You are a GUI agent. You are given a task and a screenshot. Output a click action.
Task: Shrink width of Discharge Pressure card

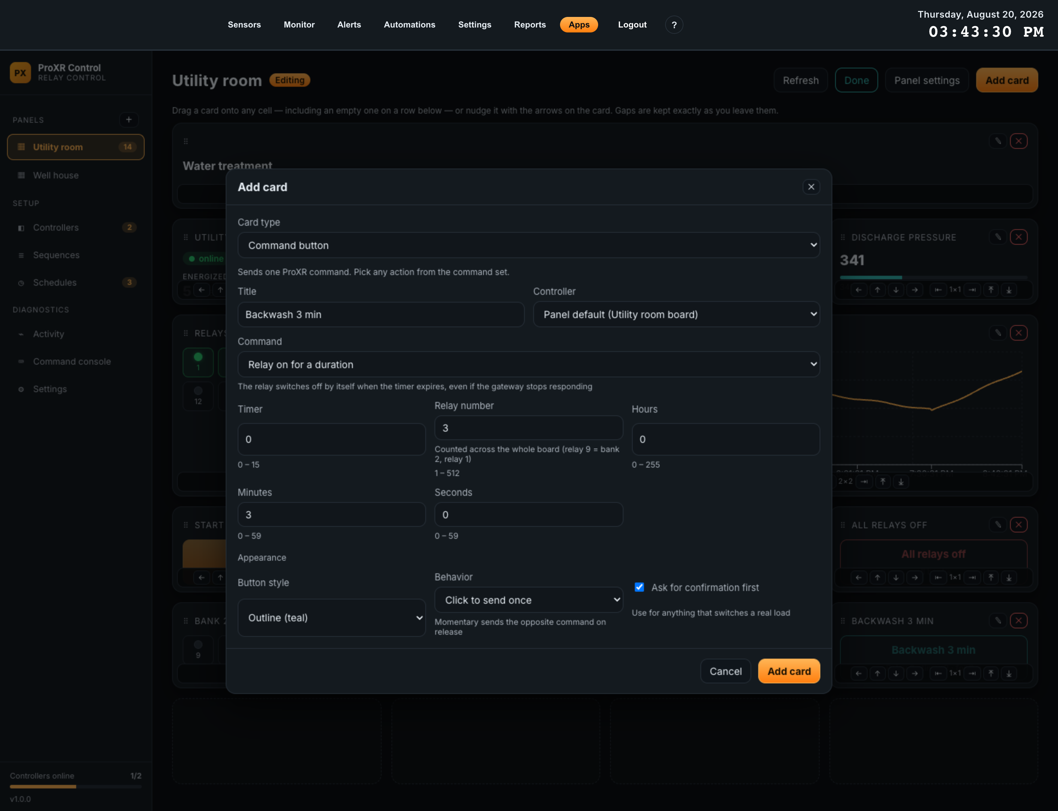938,289
